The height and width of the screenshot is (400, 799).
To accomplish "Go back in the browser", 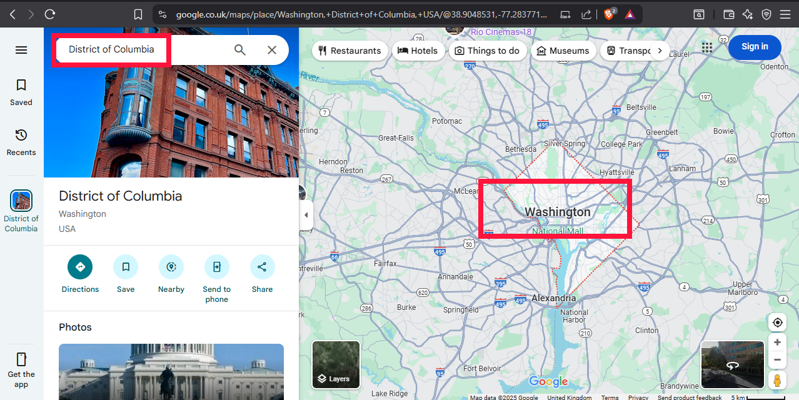I will pyautogui.click(x=13, y=14).
